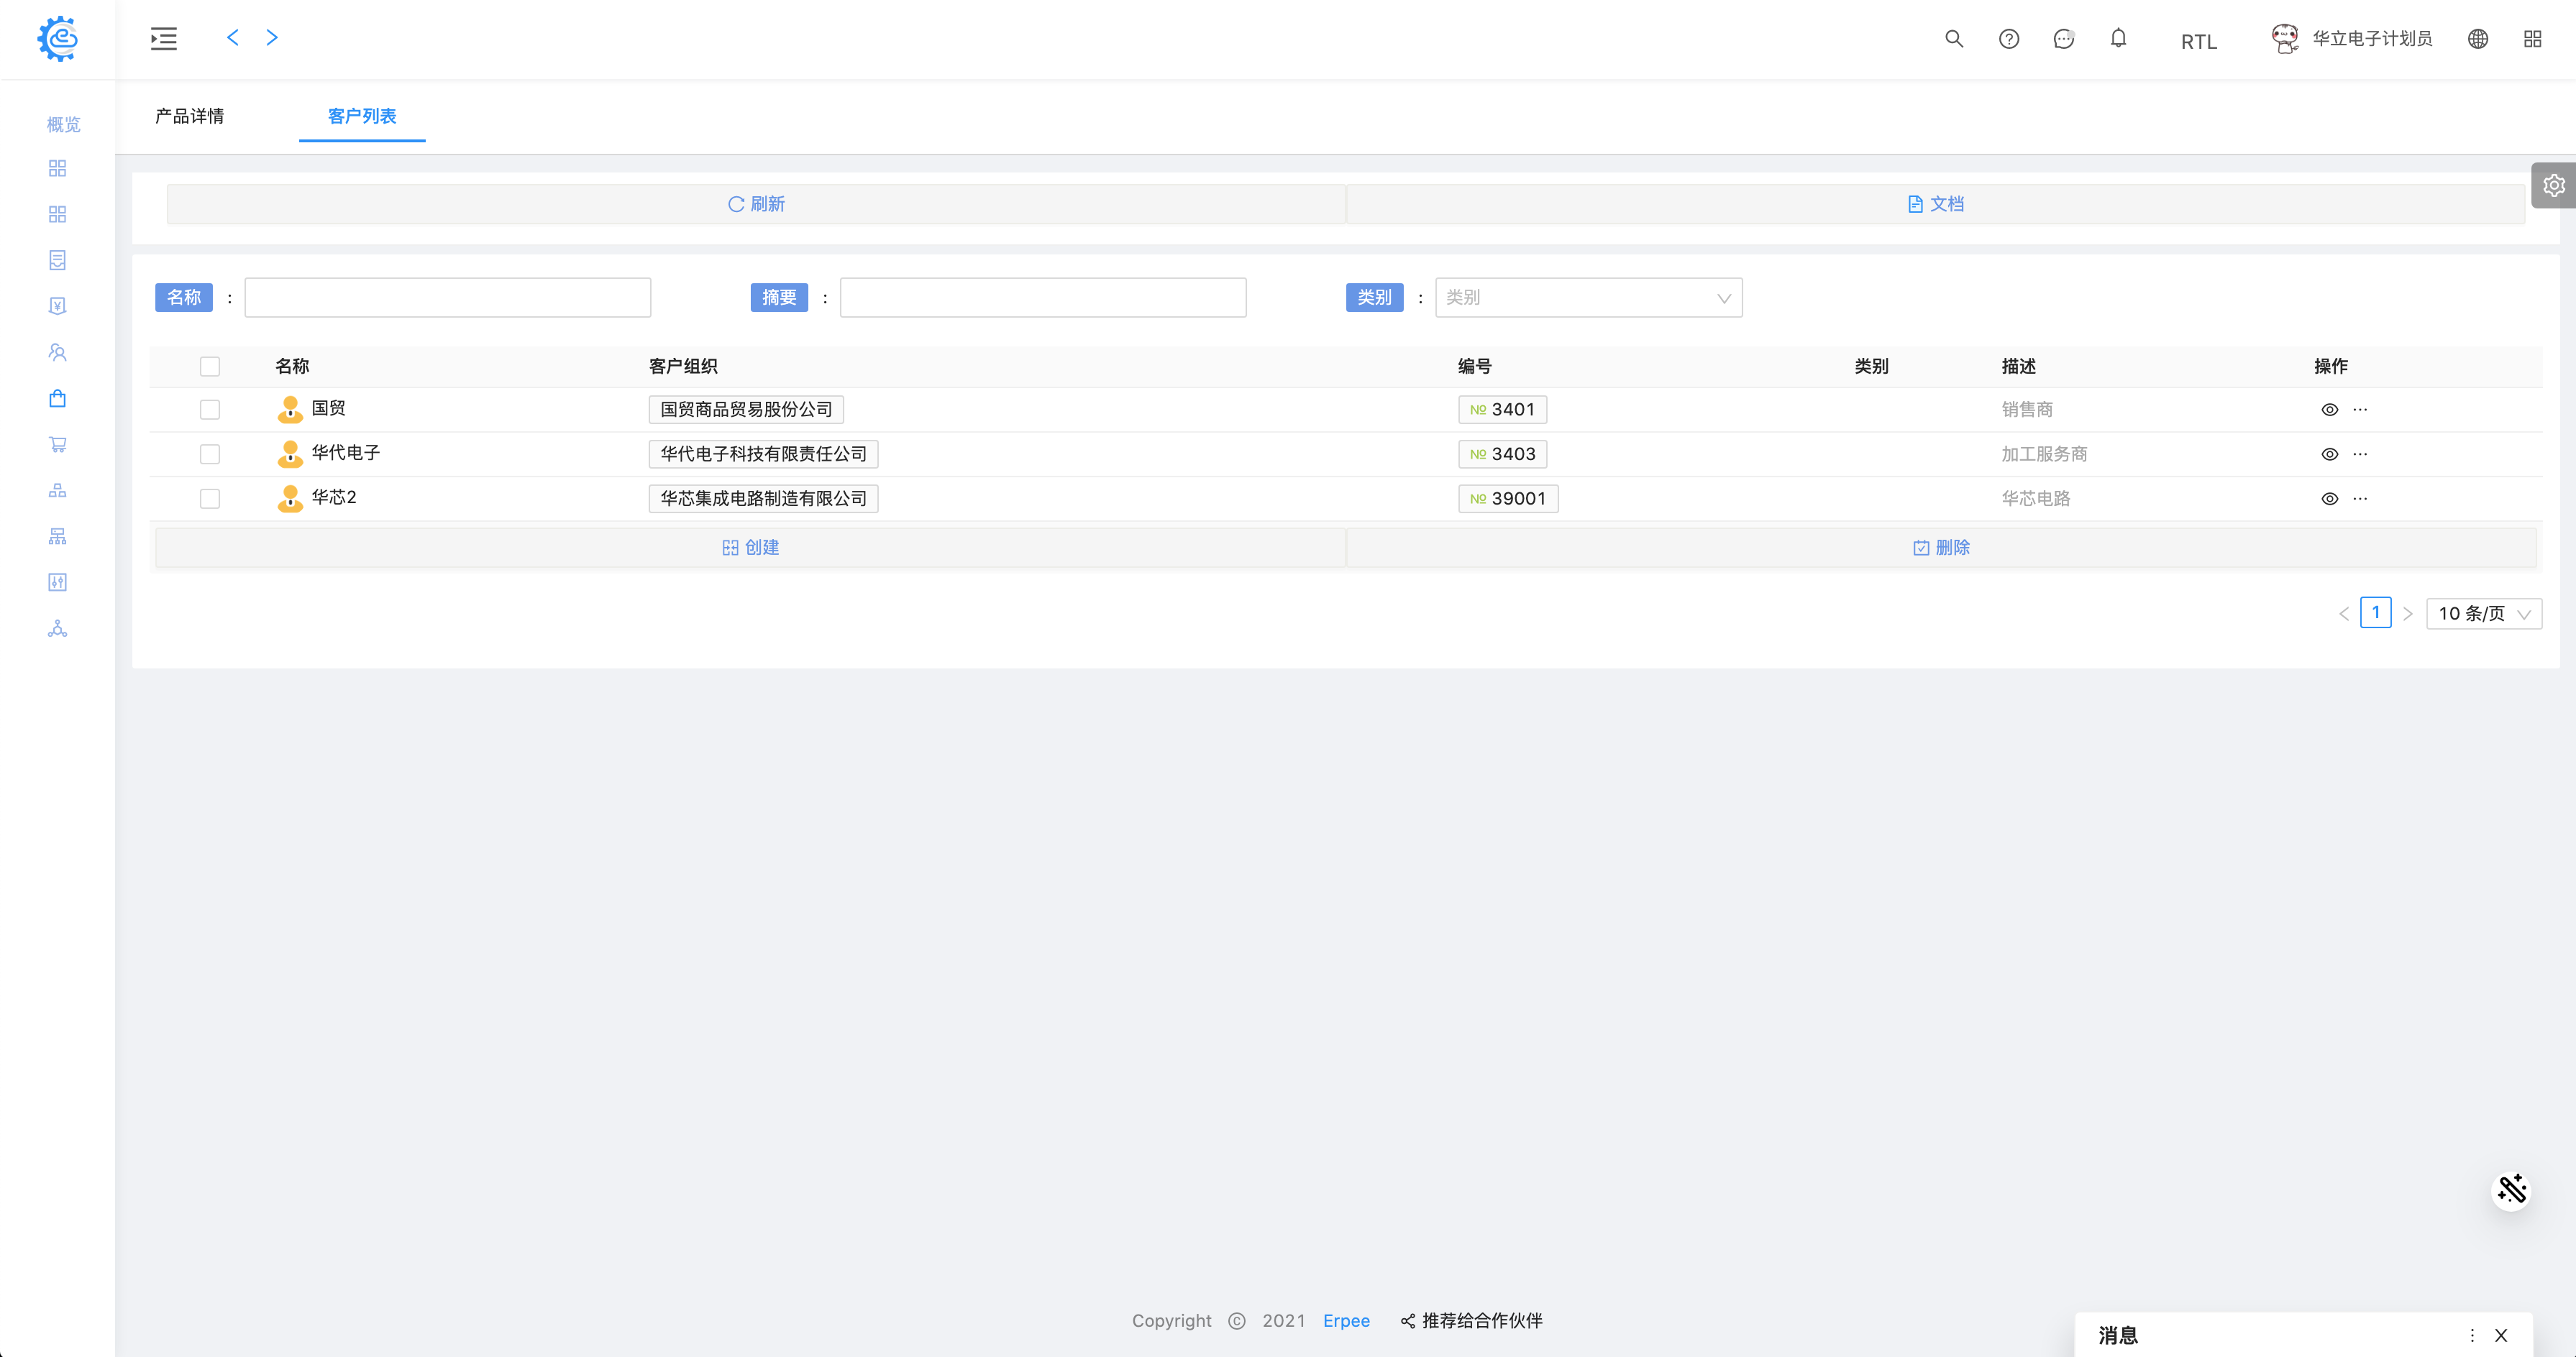Image resolution: width=2576 pixels, height=1357 pixels.
Task: Switch to the 产品详情 tab
Action: coord(189,116)
